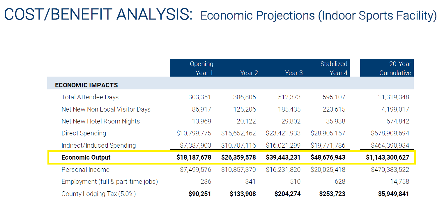444x212 pixels.
Task: Click the bold 'Economic Output' row label
Action: tap(86, 158)
